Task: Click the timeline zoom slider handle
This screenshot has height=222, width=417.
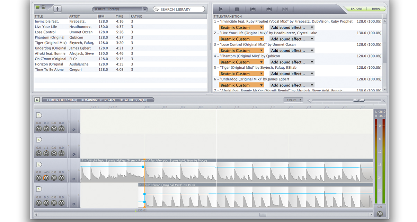Action: [358, 100]
